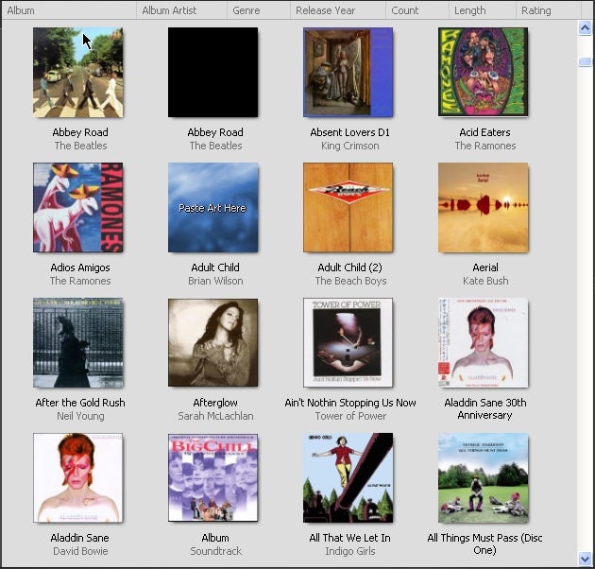The image size is (595, 569).
Task: Select the All Things Must Pass cover
Action: (483, 478)
